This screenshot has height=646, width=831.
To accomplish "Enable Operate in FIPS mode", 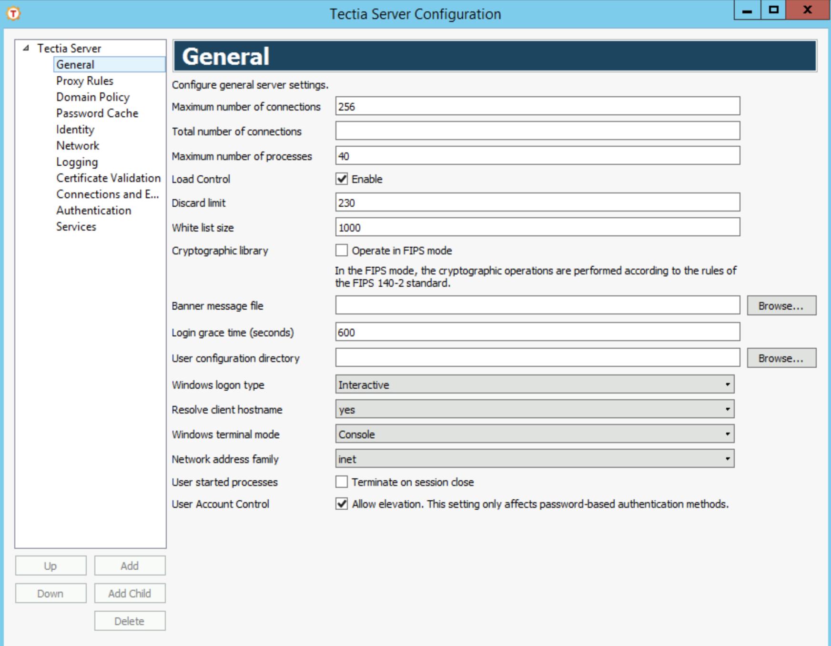I will (341, 251).
